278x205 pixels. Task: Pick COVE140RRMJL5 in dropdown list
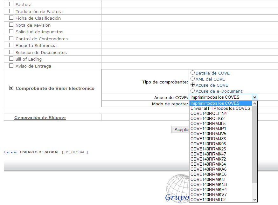220,123
